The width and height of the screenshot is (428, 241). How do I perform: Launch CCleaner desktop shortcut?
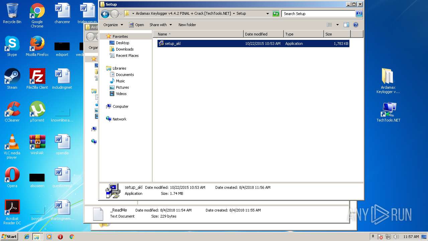tap(12, 112)
